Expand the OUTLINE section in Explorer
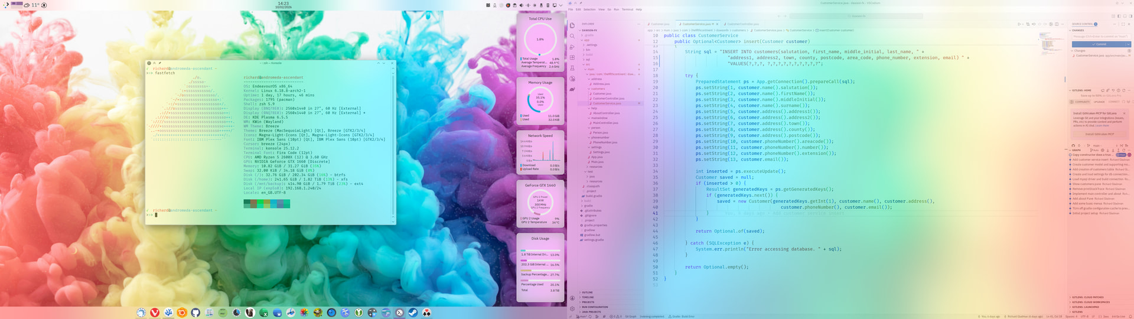The image size is (1134, 319). (x=587, y=292)
